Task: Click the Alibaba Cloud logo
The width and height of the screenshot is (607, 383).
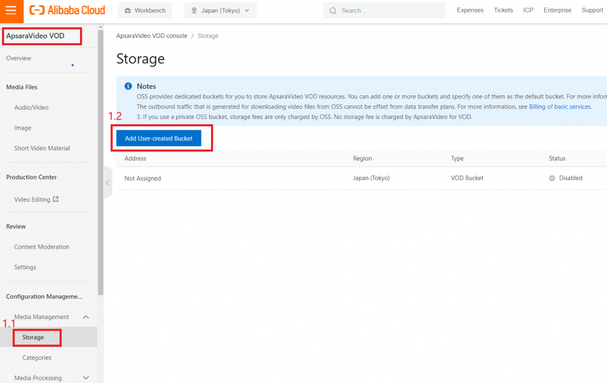Action: 68,11
